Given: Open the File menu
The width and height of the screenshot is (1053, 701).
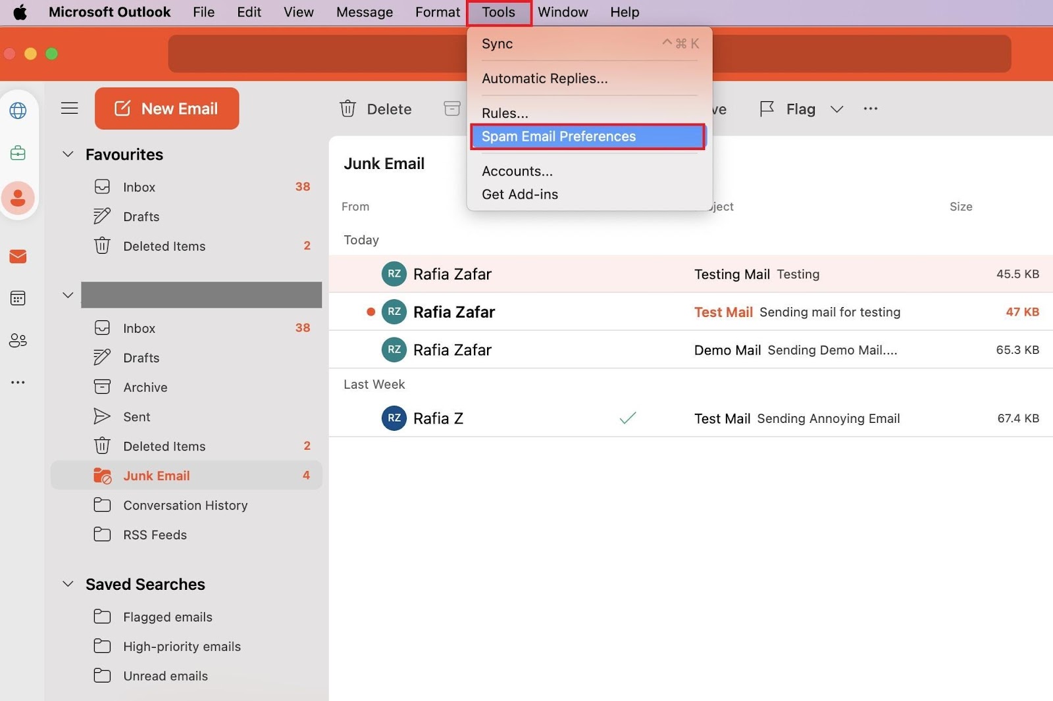Looking at the screenshot, I should 203,12.
